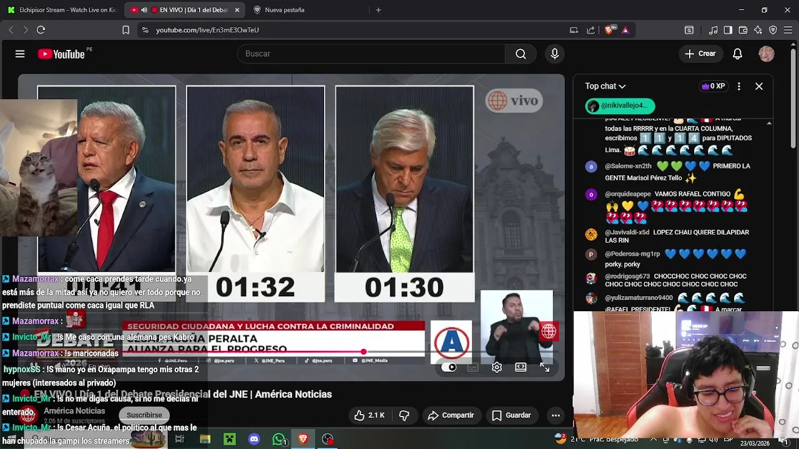Open América Noticias channel name
This screenshot has height=449, width=799.
74,411
